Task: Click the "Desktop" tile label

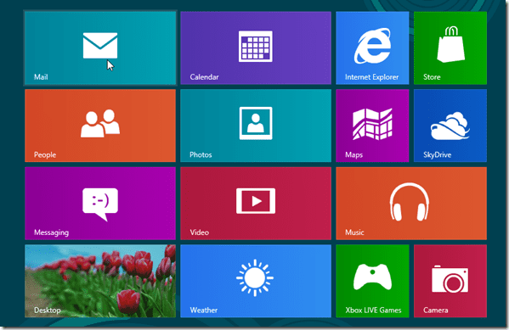Action: click(x=47, y=310)
